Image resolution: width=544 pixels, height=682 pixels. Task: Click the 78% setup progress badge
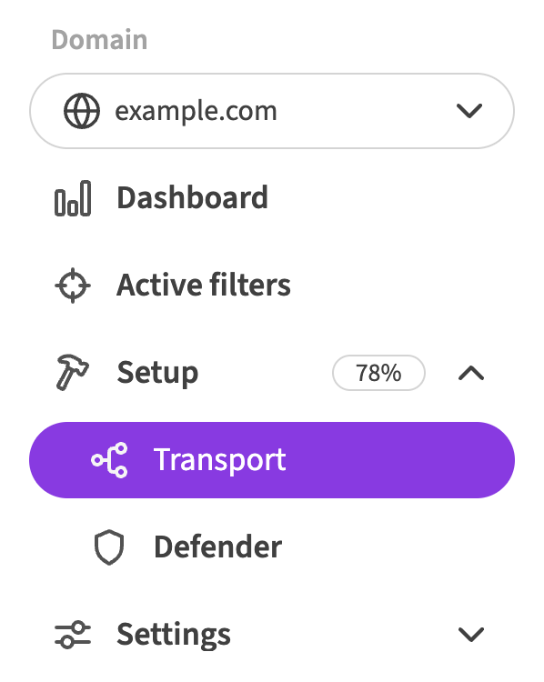378,373
